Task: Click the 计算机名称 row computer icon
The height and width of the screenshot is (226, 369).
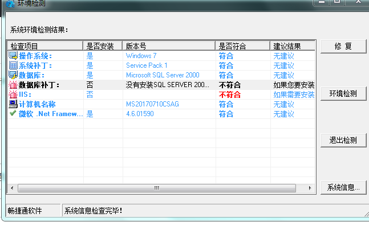Action: (x=13, y=104)
